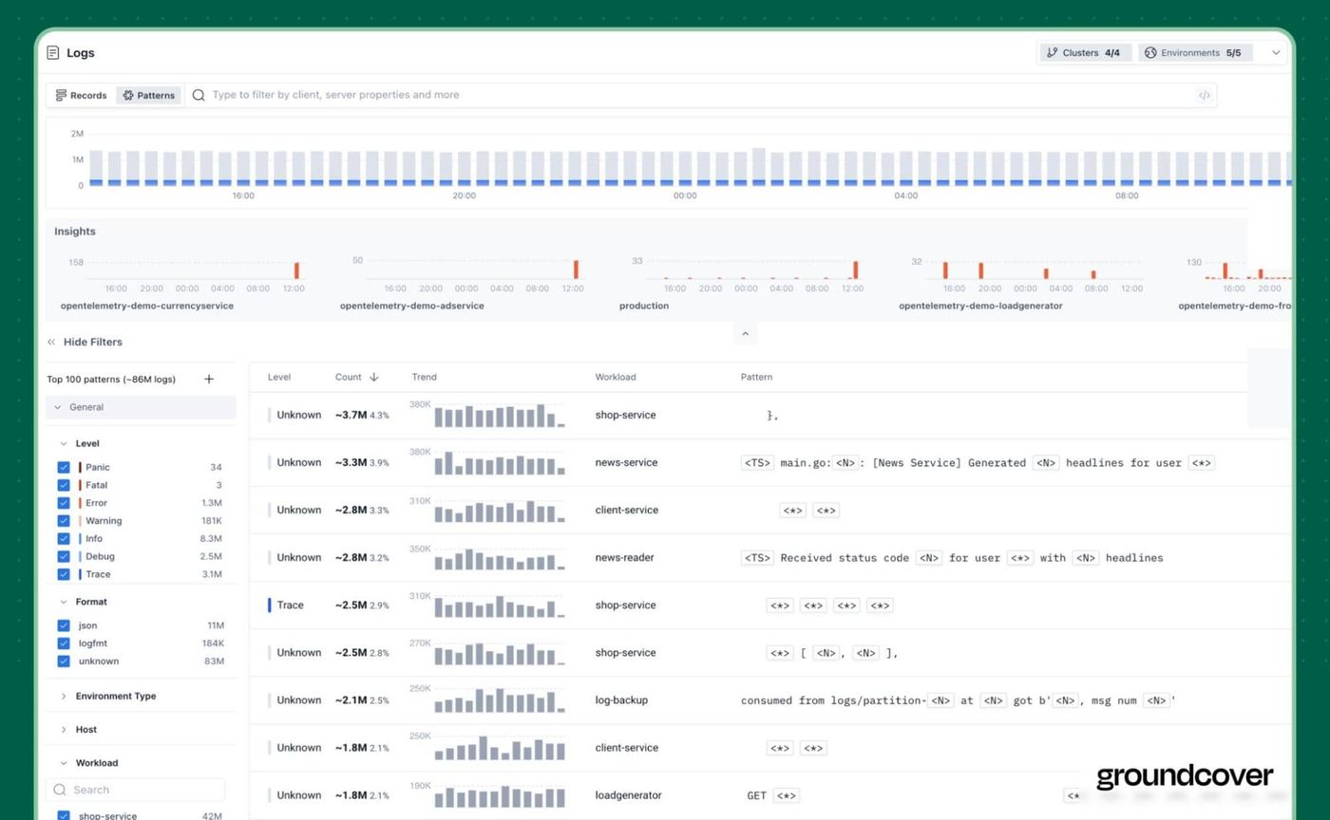The height and width of the screenshot is (820, 1330).
Task: Click the Logs page document icon
Action: [x=53, y=53]
